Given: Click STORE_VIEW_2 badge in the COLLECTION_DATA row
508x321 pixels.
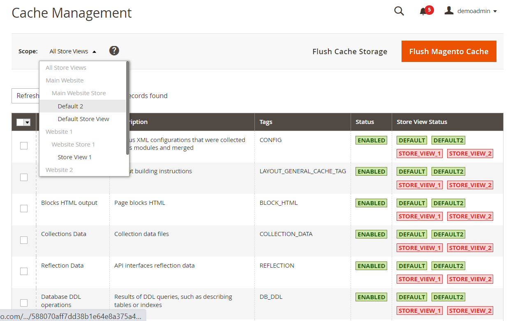Looking at the screenshot, I should (470, 248).
